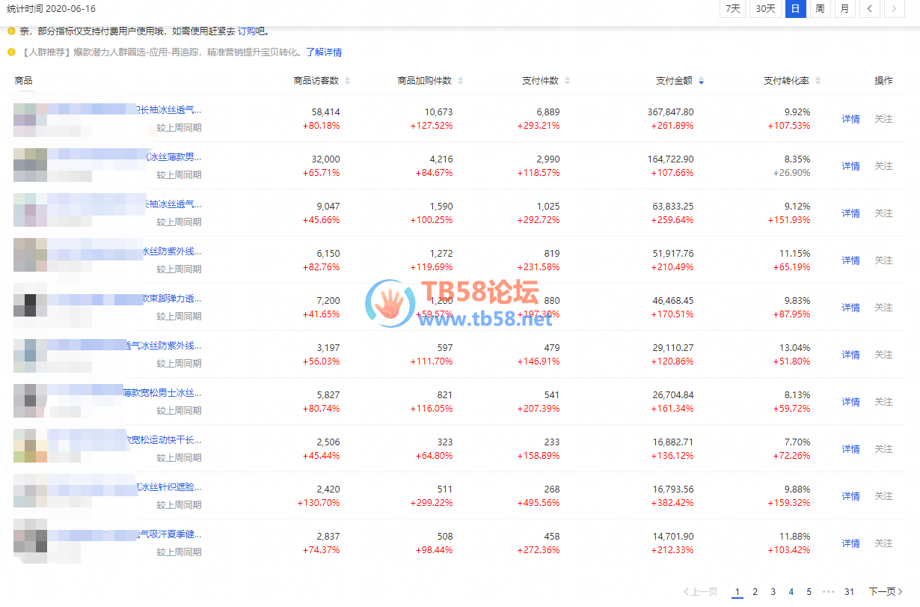This screenshot has width=920, height=607.
Task: Select current page 1
Action: coord(737,592)
